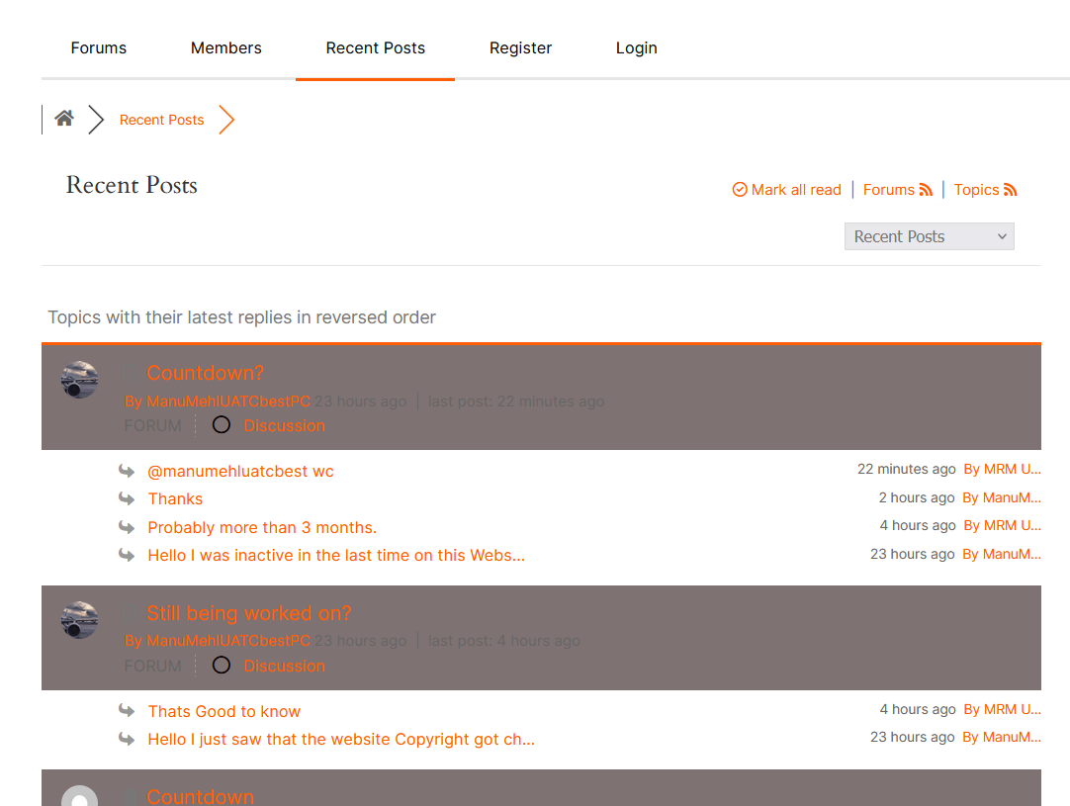The image size is (1070, 806).
Task: Click the Mark all read checkmark icon
Action: point(740,190)
